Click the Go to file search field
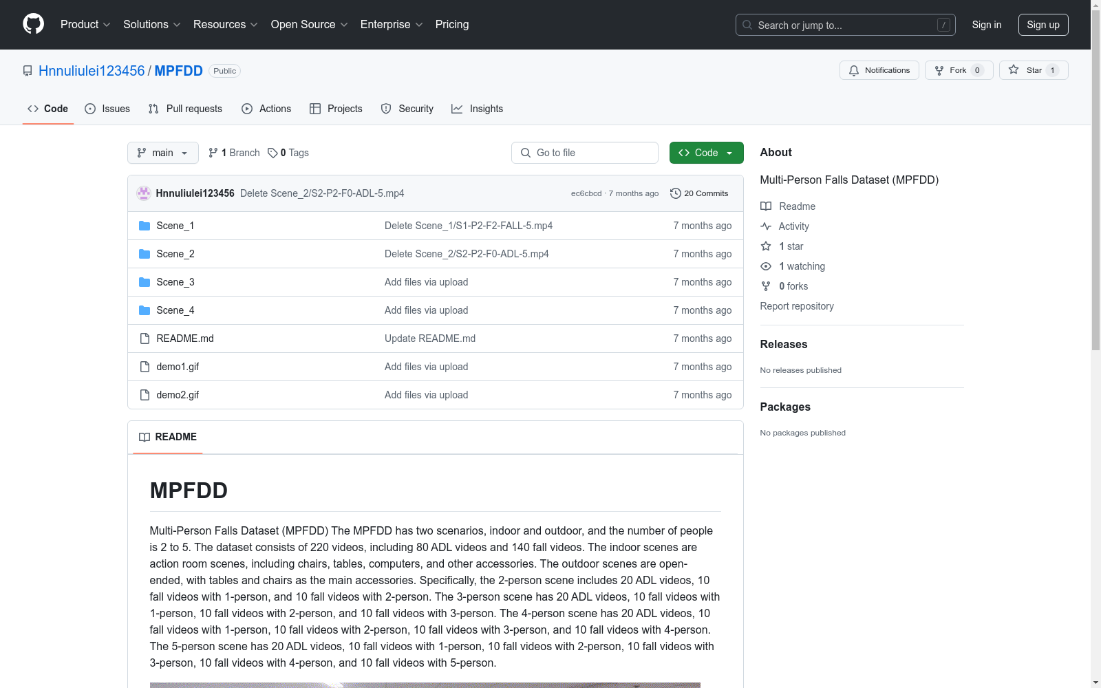 pos(585,153)
